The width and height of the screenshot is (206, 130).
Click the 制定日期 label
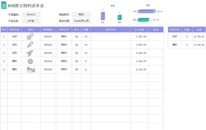64,21
